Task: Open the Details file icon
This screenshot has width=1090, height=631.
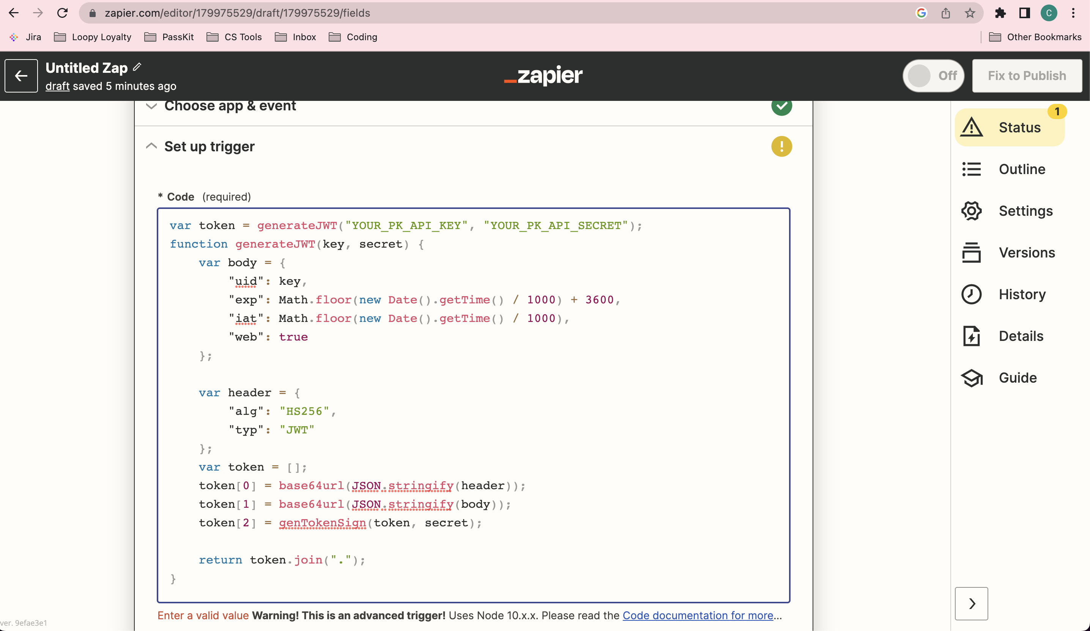Action: 972,336
